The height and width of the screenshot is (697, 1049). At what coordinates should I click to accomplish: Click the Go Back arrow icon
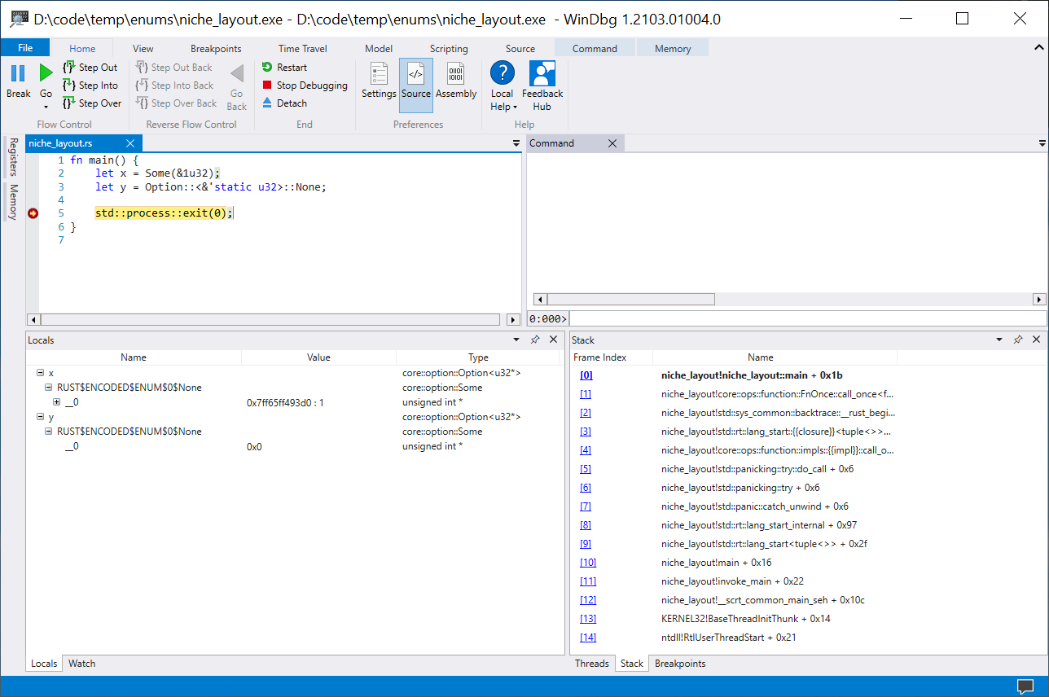[x=237, y=74]
